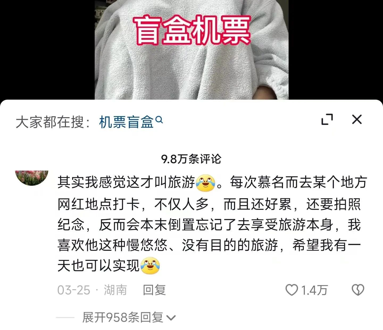Image resolution: width=383 pixels, height=330 pixels.
Task: Reply to the comment via 回复
Action: tap(154, 290)
